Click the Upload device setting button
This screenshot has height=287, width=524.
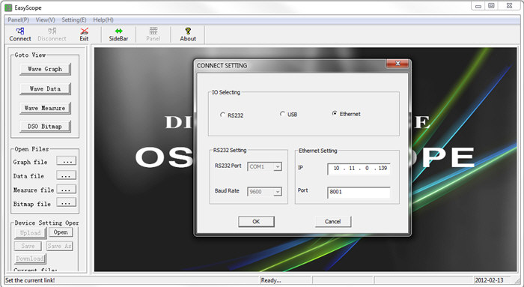click(x=30, y=233)
